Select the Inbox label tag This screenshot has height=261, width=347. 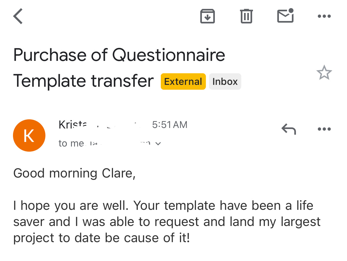click(x=225, y=81)
